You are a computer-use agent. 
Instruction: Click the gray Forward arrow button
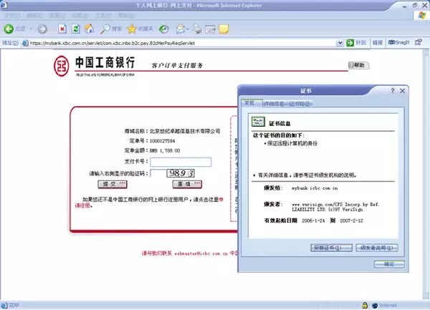coord(42,29)
